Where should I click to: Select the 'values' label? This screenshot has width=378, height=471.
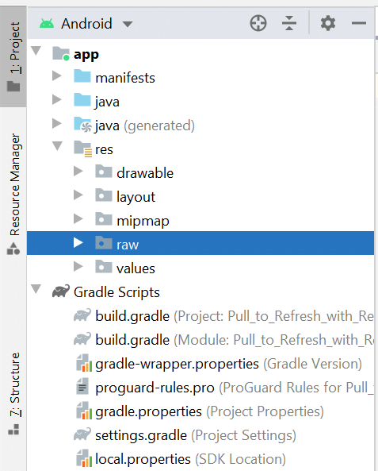[x=136, y=268]
